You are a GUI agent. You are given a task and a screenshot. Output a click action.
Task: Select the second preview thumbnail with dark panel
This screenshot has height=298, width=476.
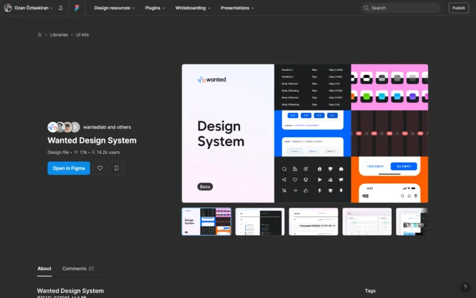click(260, 222)
